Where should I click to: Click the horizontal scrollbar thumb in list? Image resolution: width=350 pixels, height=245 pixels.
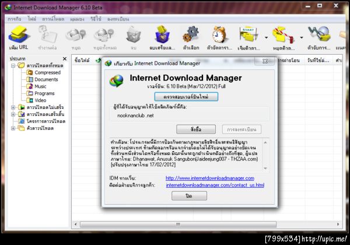[178, 224]
